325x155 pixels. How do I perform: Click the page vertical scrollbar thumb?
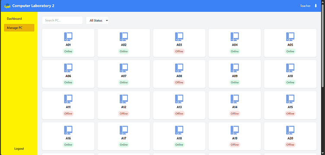point(323,45)
